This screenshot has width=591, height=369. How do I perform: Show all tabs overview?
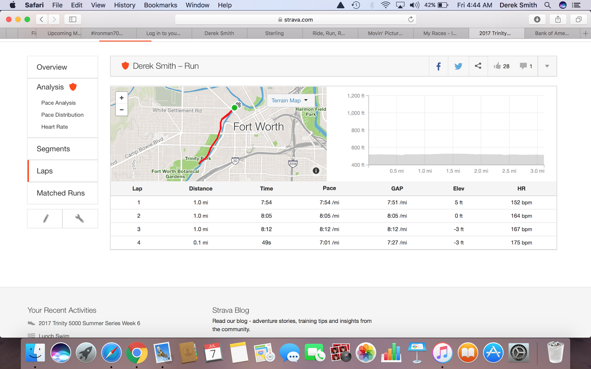[x=578, y=20]
